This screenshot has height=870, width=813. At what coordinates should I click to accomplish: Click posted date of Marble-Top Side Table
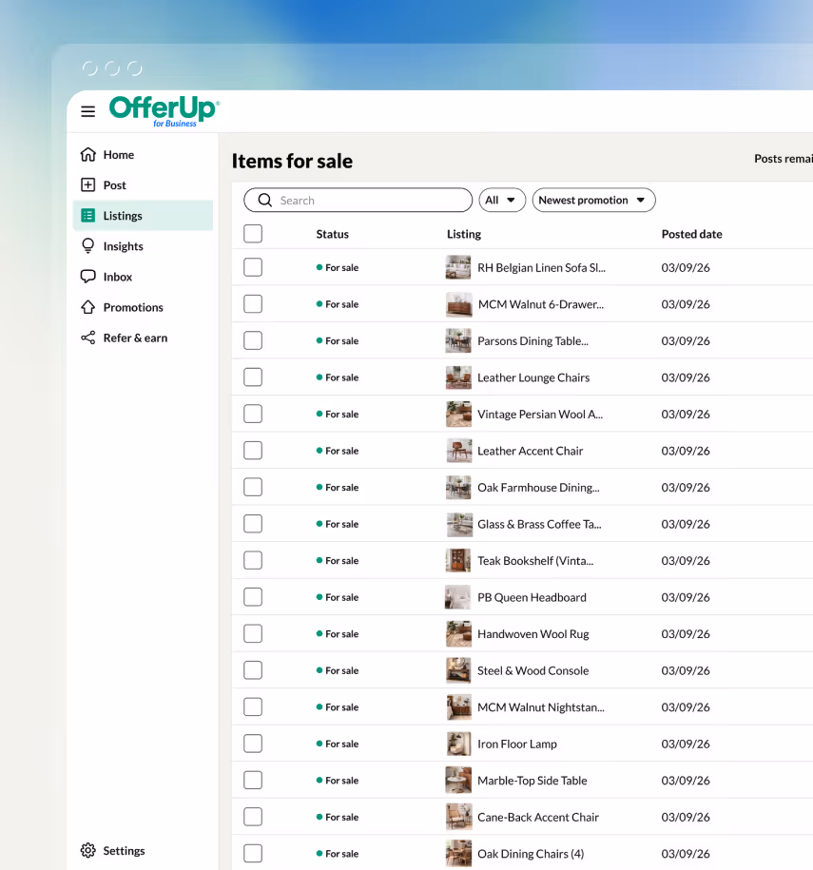(686, 780)
